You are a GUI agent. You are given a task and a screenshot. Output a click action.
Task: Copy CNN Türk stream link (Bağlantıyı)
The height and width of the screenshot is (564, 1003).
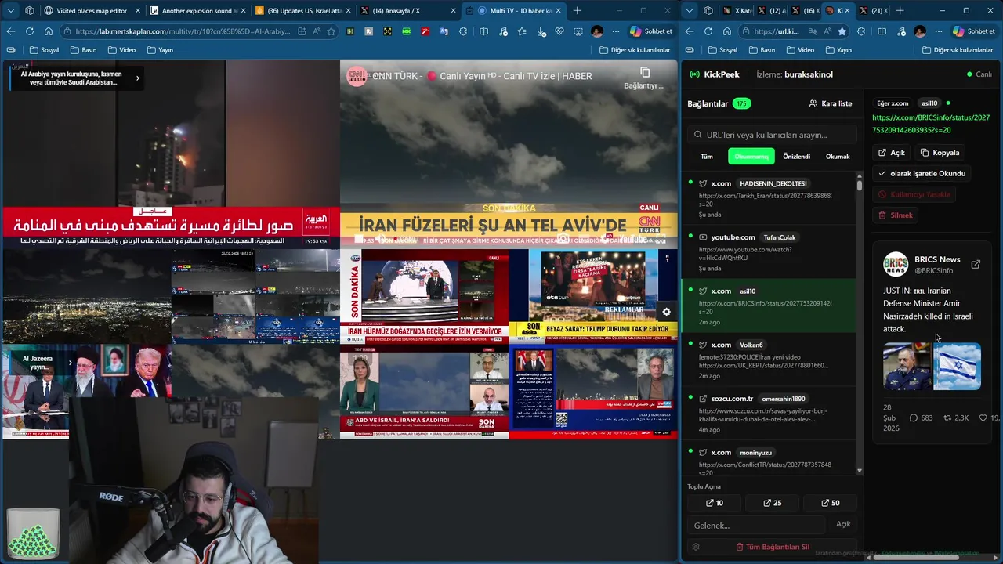click(x=644, y=78)
